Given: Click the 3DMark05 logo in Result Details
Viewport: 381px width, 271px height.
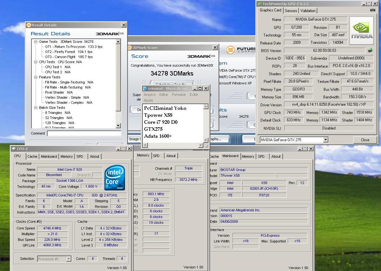Looking at the screenshot, I should tap(110, 34).
